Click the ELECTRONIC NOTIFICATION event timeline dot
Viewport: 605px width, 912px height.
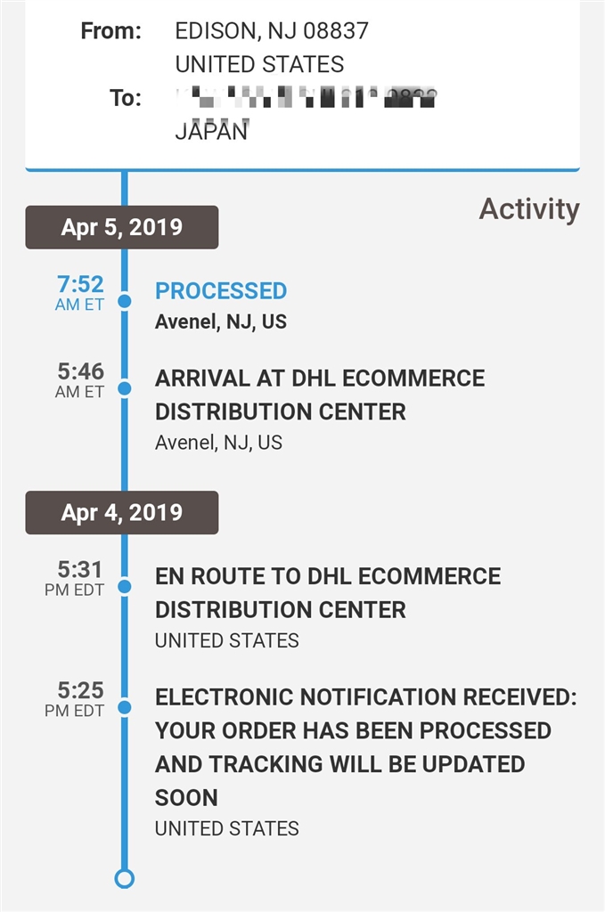pos(125,707)
